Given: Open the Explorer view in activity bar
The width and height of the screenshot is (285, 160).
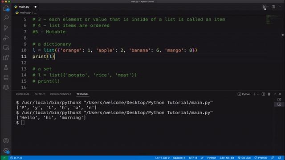Looking at the screenshot, I should [x=6, y=8].
